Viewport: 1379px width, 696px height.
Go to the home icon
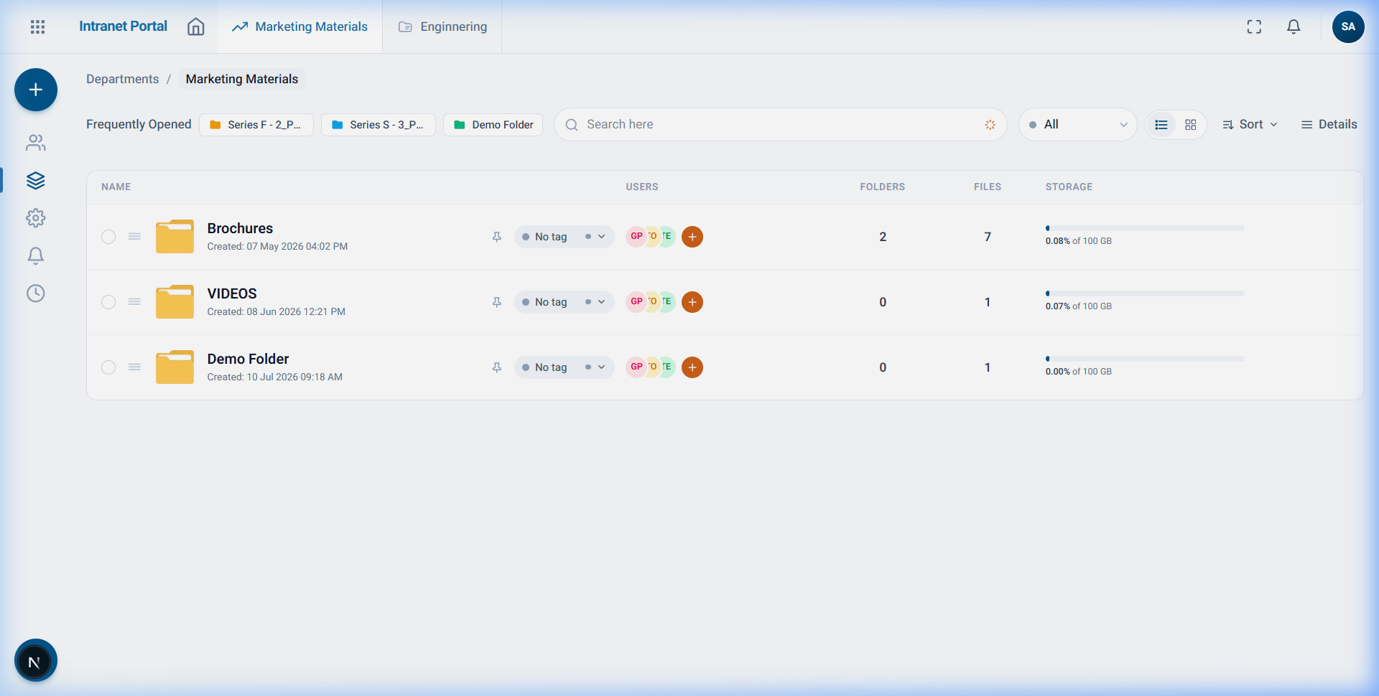point(195,27)
